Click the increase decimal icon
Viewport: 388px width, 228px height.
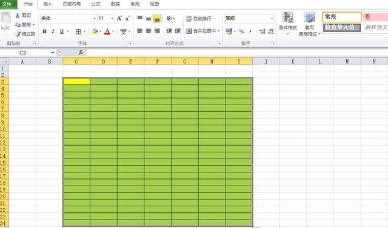pos(263,31)
